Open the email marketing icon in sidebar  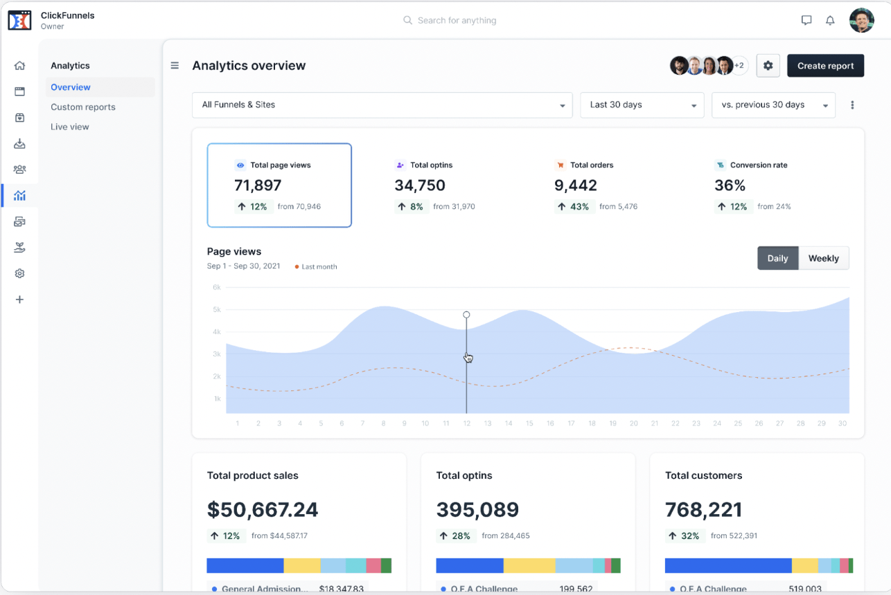(x=19, y=222)
